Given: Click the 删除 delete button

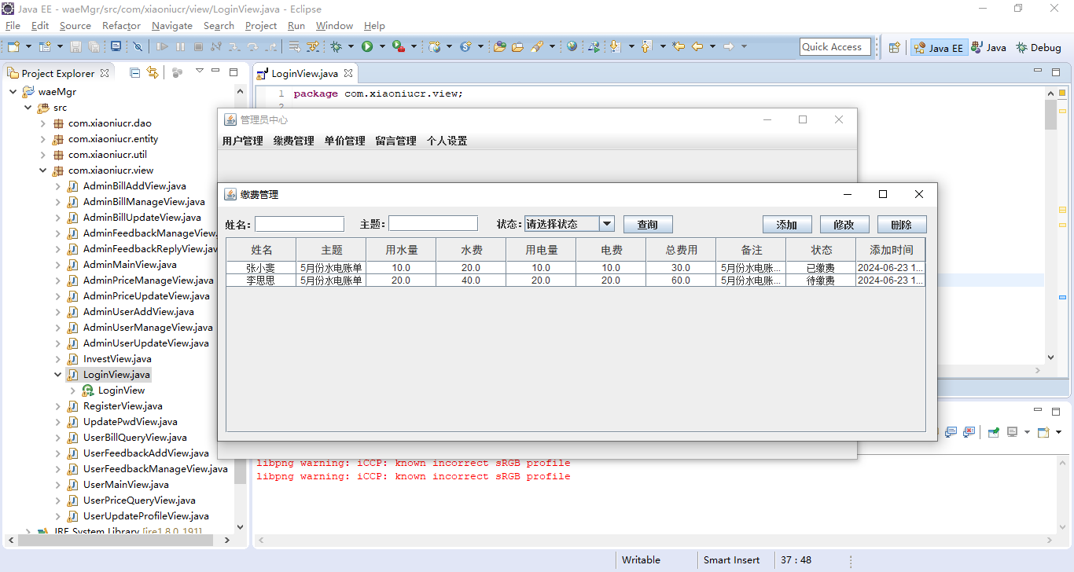Looking at the screenshot, I should (x=902, y=225).
